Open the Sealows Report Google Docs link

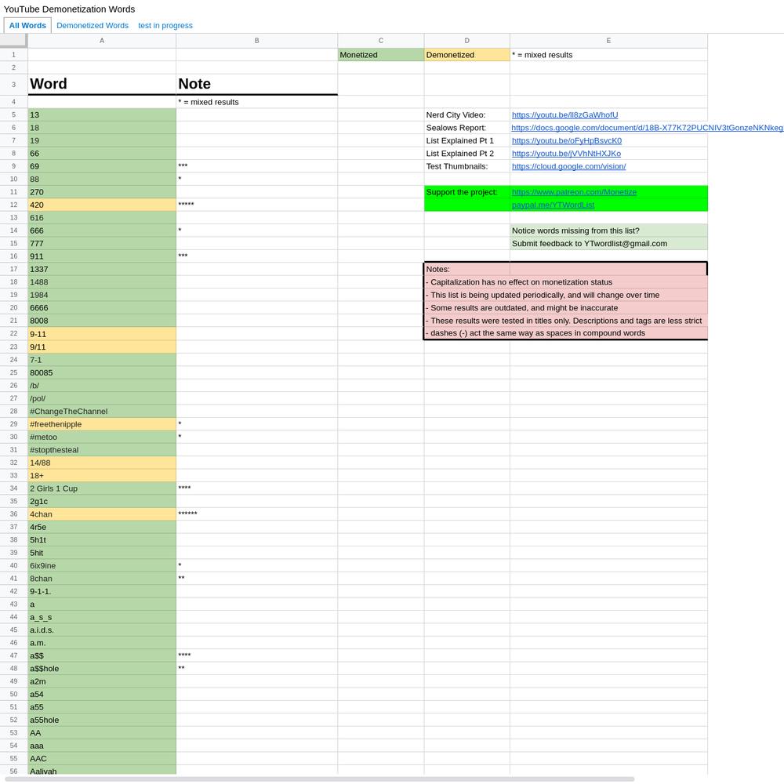[647, 128]
